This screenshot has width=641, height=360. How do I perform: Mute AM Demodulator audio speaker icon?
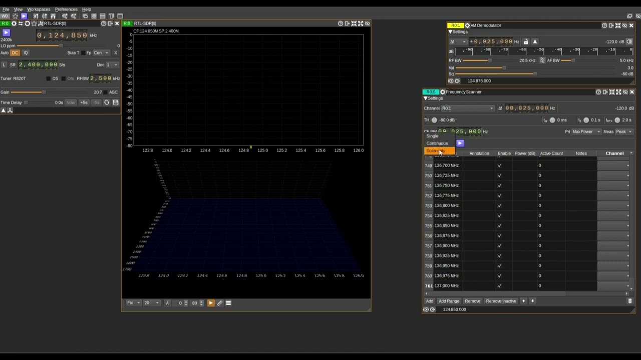629,41
